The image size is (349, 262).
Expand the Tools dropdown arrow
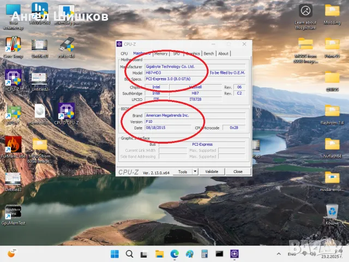pos(194,171)
